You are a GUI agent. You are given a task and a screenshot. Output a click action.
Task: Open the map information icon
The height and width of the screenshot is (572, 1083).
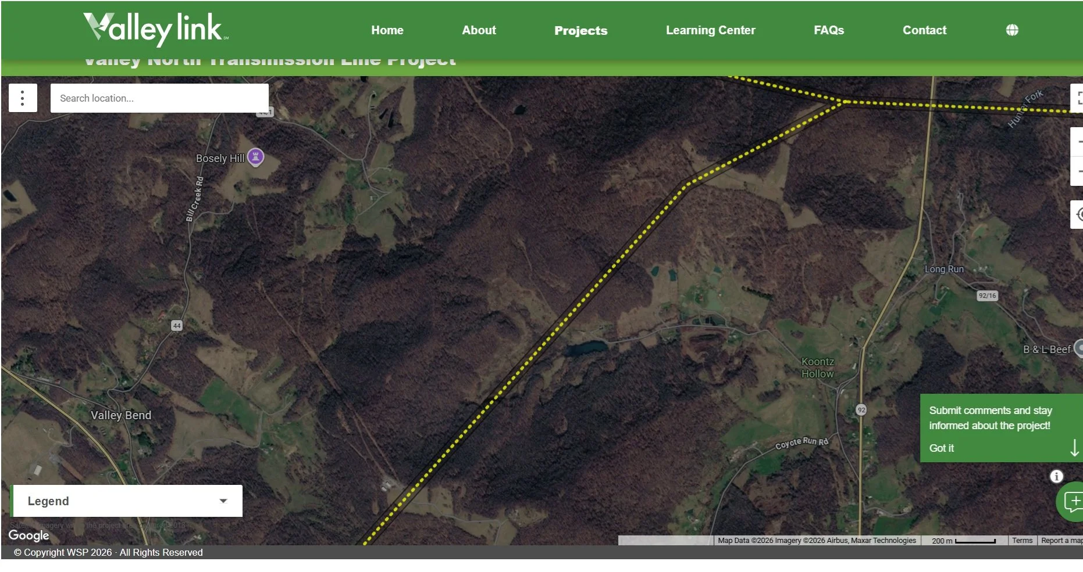(1056, 476)
